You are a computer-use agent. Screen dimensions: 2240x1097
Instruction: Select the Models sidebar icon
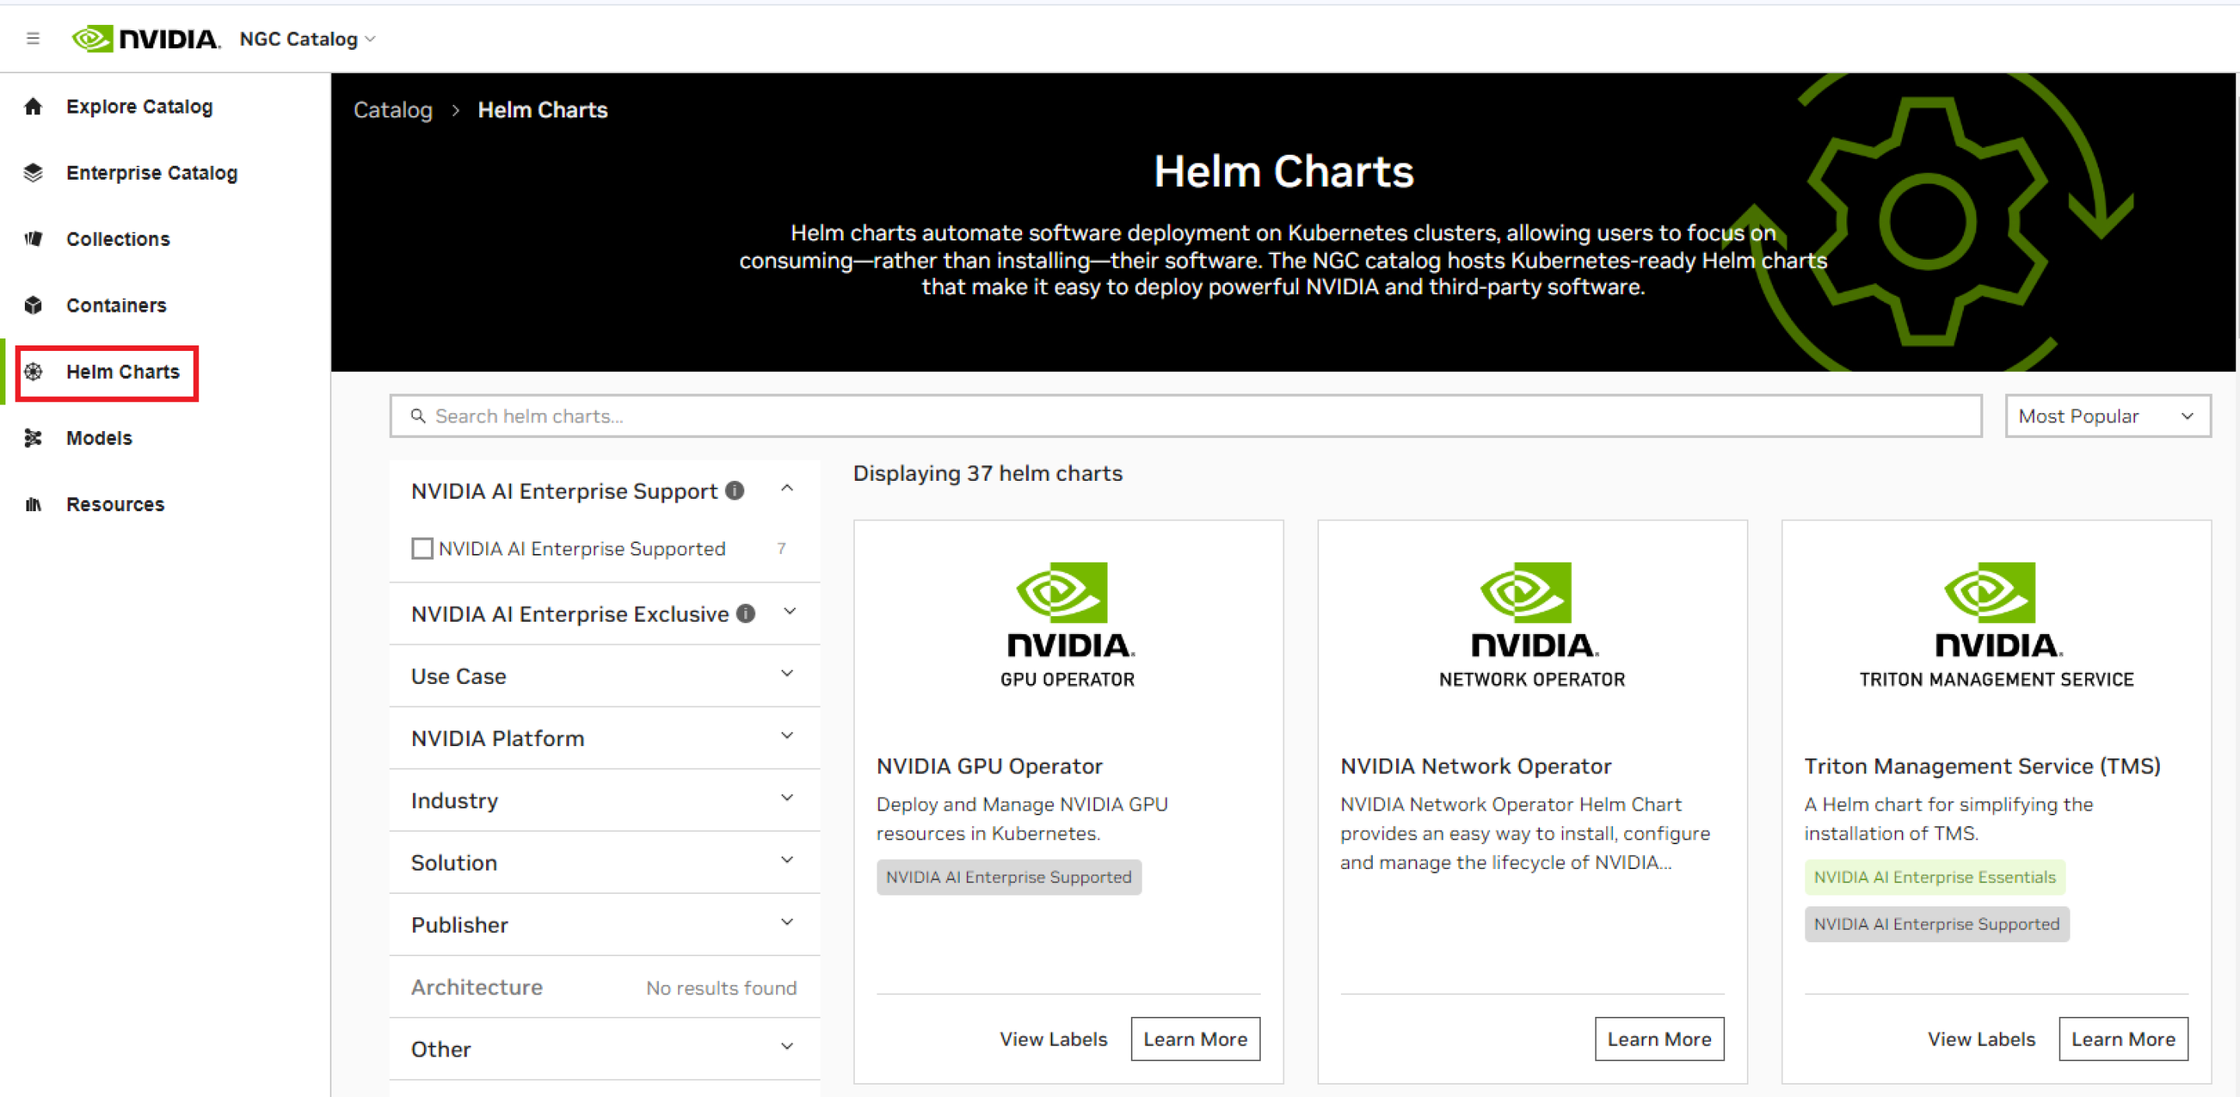coord(33,437)
